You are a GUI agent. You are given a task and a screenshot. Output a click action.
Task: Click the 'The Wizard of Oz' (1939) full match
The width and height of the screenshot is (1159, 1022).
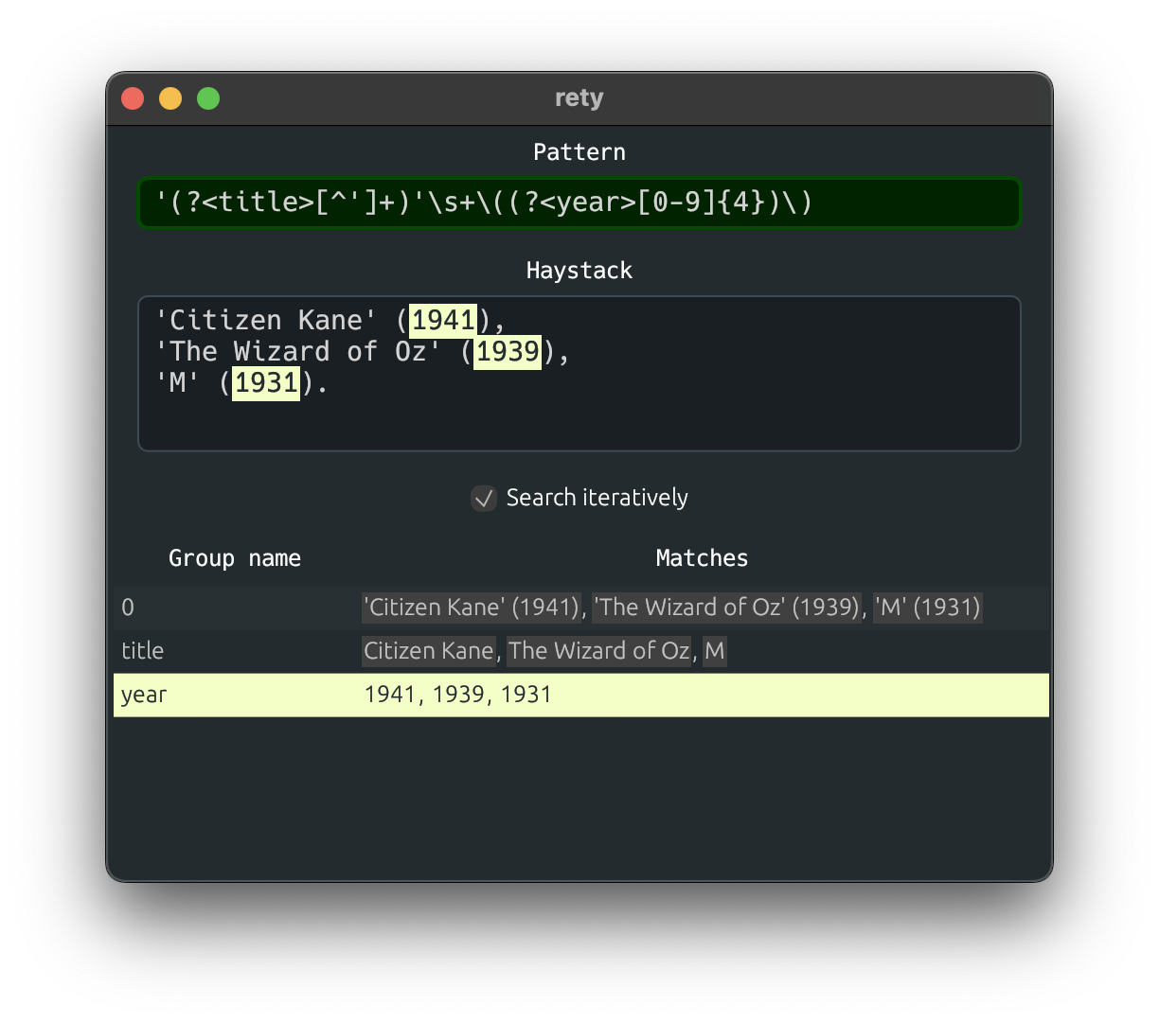click(x=726, y=608)
